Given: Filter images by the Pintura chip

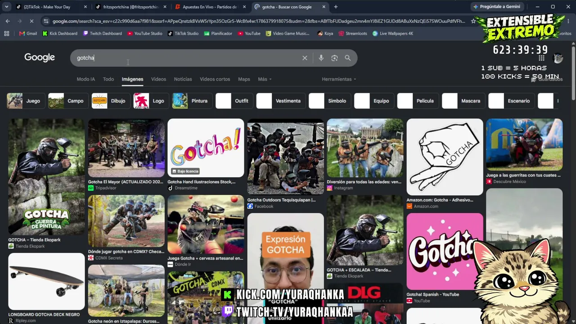Looking at the screenshot, I should [191, 101].
